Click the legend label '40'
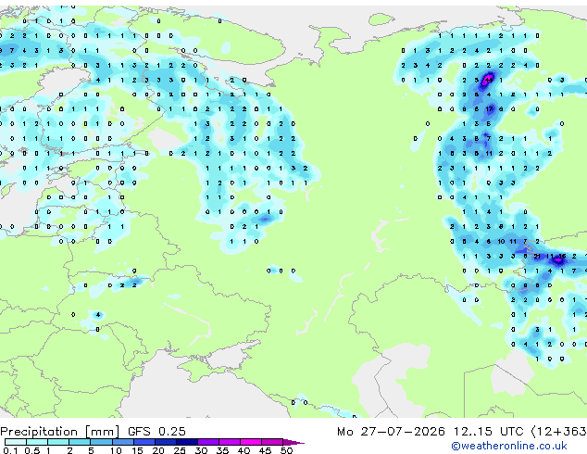The height and width of the screenshot is (454, 587). pyautogui.click(x=244, y=450)
